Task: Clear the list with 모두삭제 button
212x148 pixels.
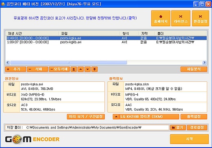Action: click(59, 69)
